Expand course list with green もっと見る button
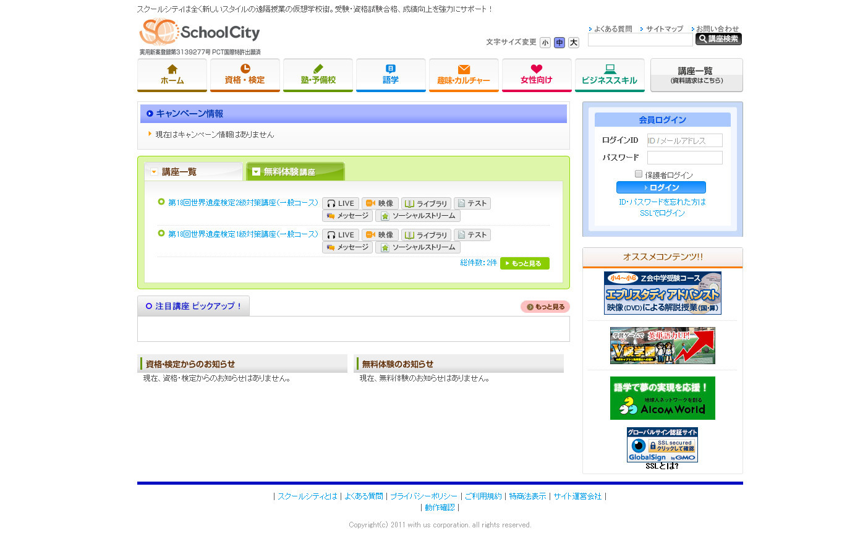 [x=525, y=263]
